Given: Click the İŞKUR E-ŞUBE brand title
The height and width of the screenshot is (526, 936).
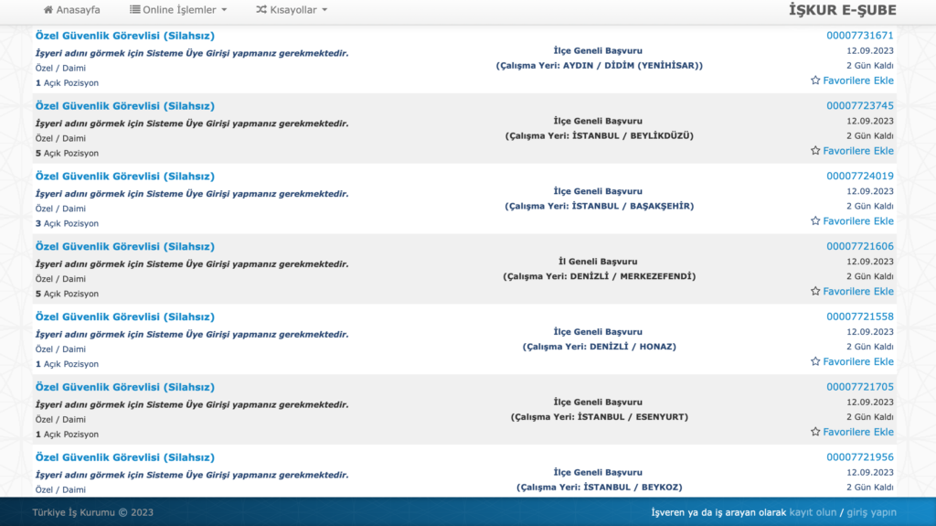Looking at the screenshot, I should [x=842, y=10].
